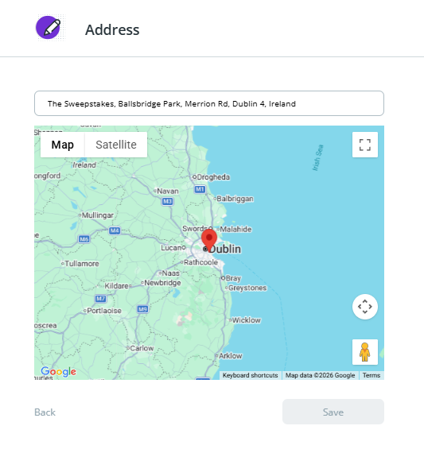Click the address input field
Image resolution: width=424 pixels, height=449 pixels.
(209, 103)
